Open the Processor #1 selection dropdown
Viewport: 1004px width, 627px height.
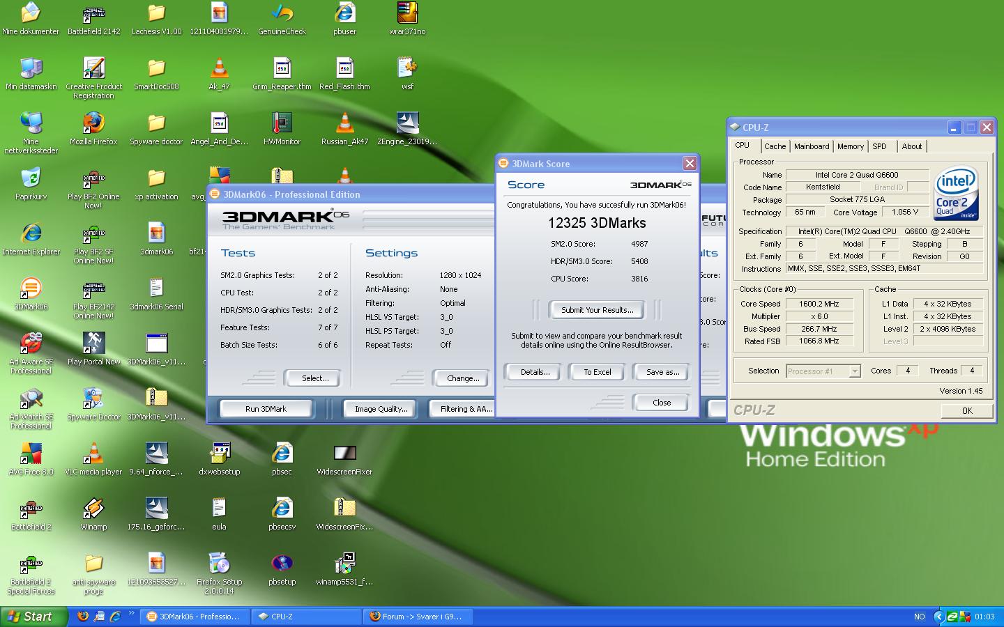point(823,371)
